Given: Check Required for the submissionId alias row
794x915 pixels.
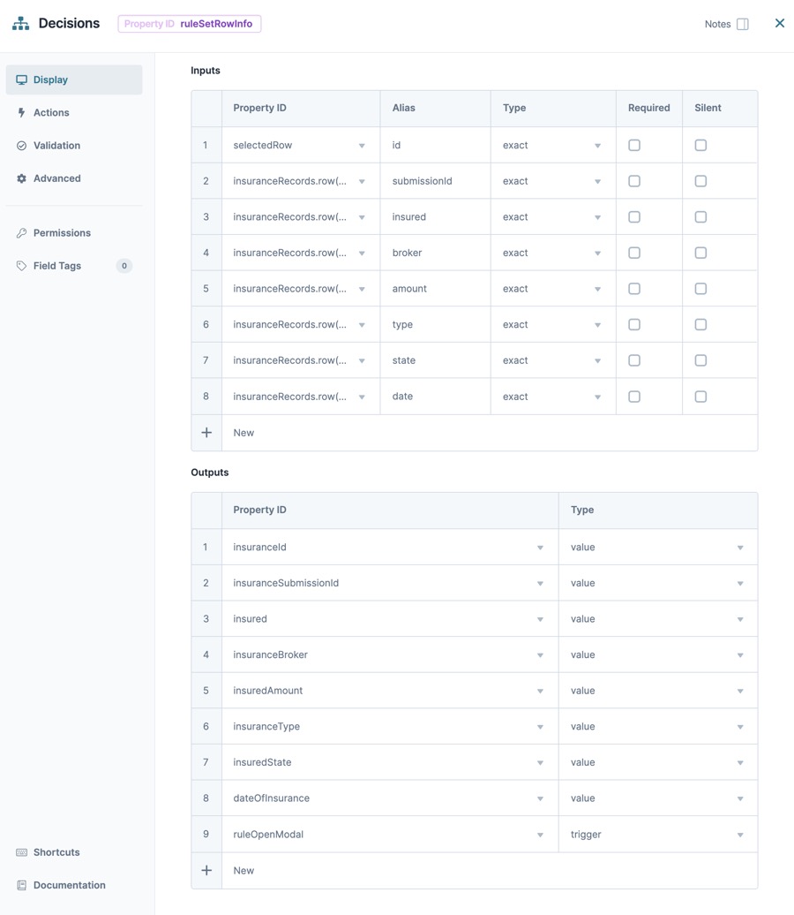Looking at the screenshot, I should (x=634, y=181).
